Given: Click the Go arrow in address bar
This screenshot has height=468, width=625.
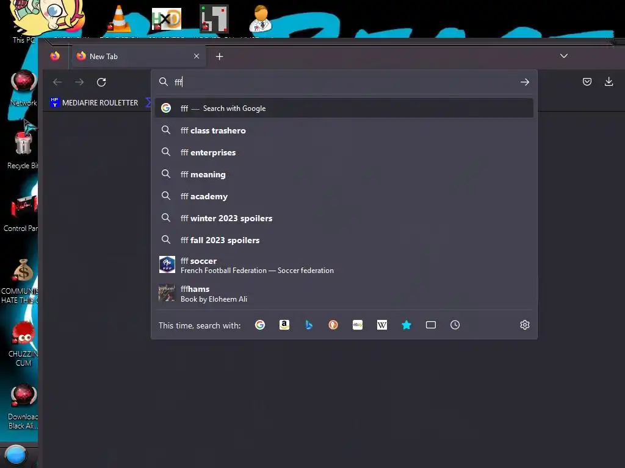Looking at the screenshot, I should pyautogui.click(x=524, y=82).
